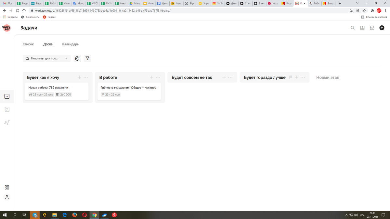Viewport: 390px width, 219px height.
Task: Open the user profile sidebar icon
Action: (7, 197)
